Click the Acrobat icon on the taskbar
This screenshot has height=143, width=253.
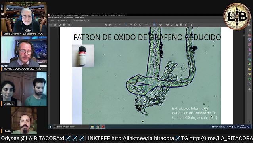coord(103,127)
